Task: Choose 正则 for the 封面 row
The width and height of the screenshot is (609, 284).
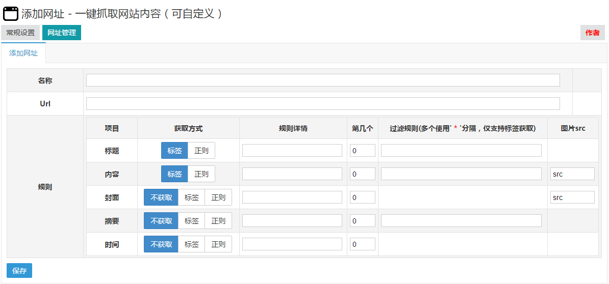Action: tap(218, 197)
